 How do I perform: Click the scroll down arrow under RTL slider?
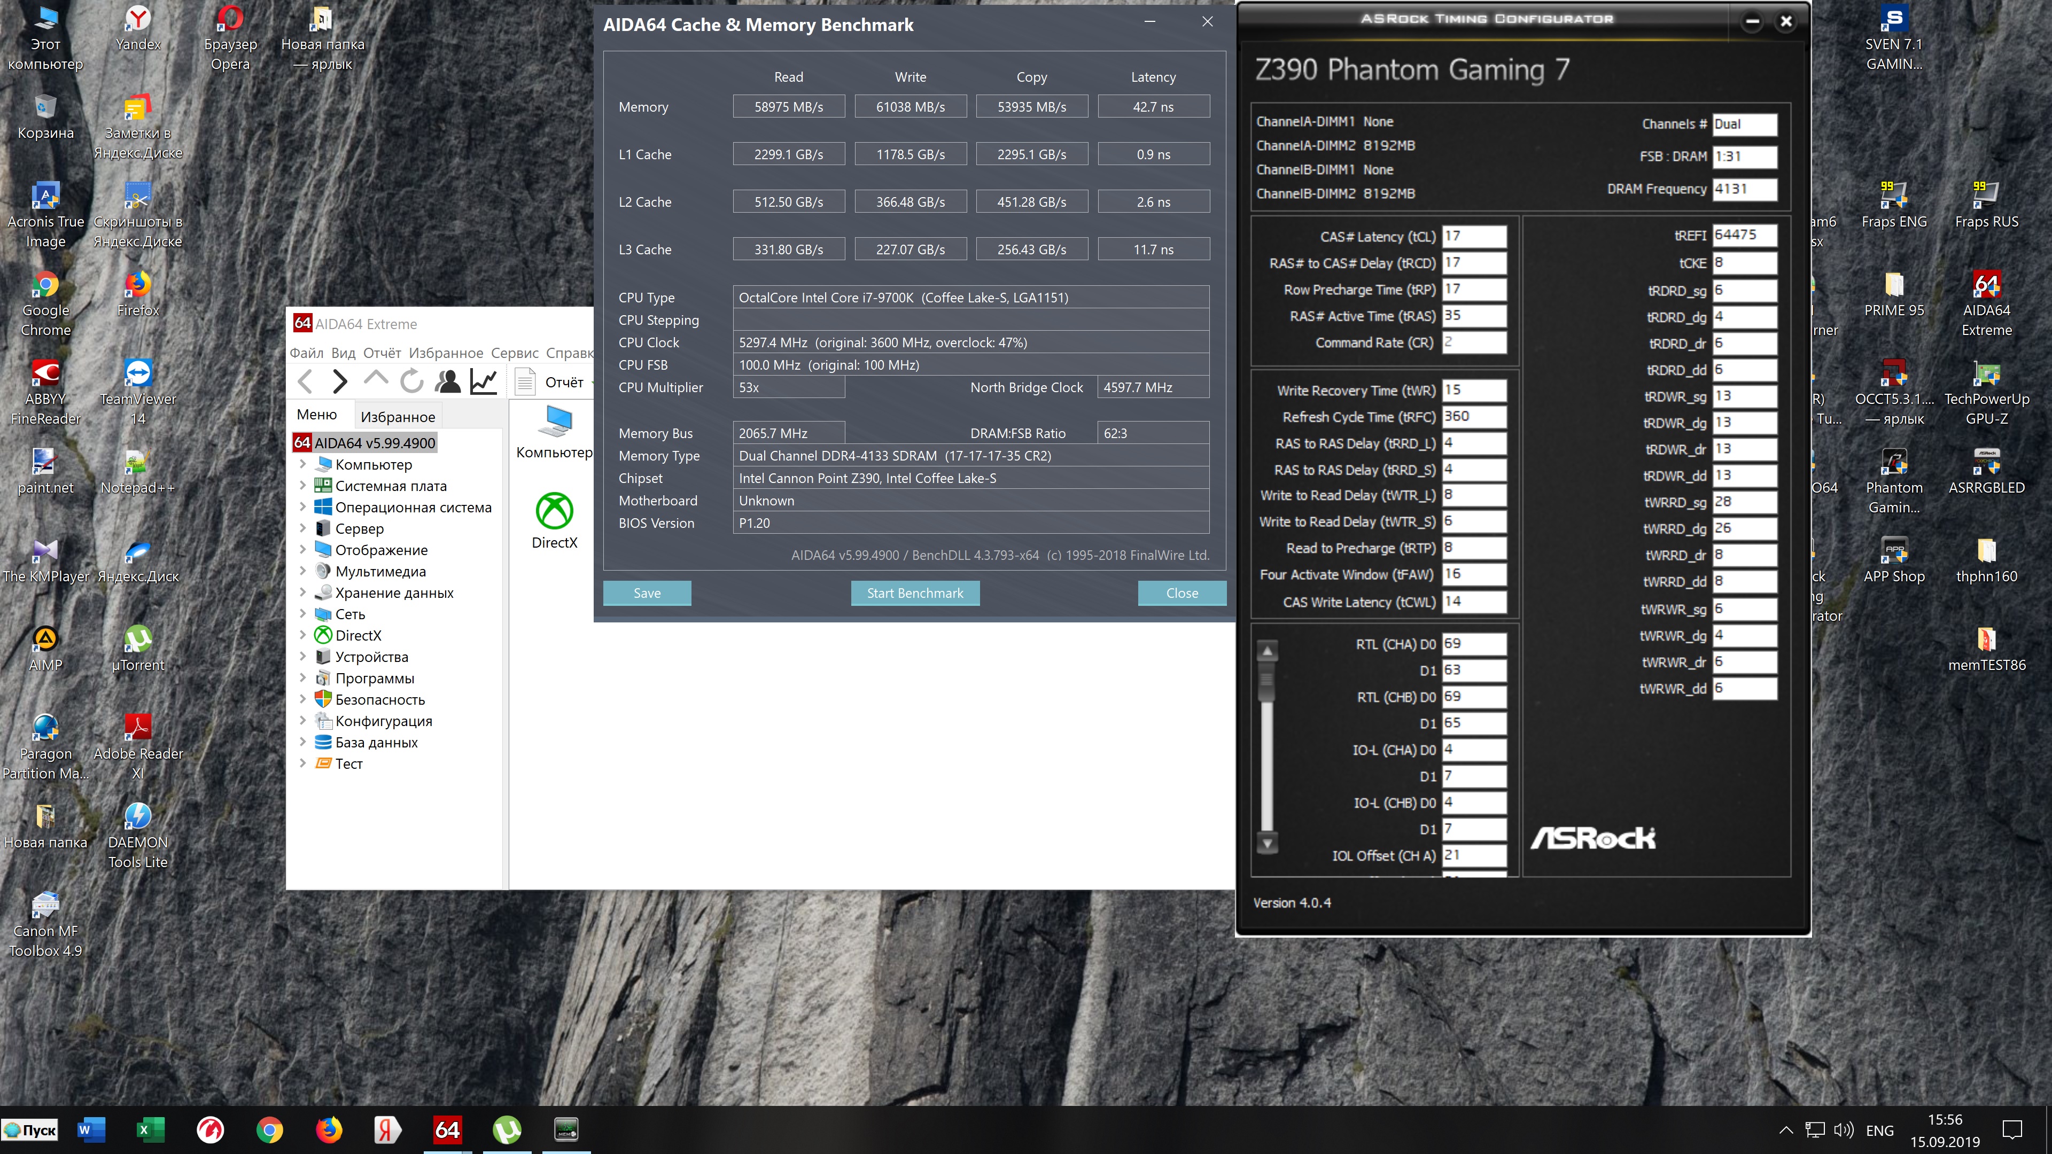click(x=1268, y=843)
